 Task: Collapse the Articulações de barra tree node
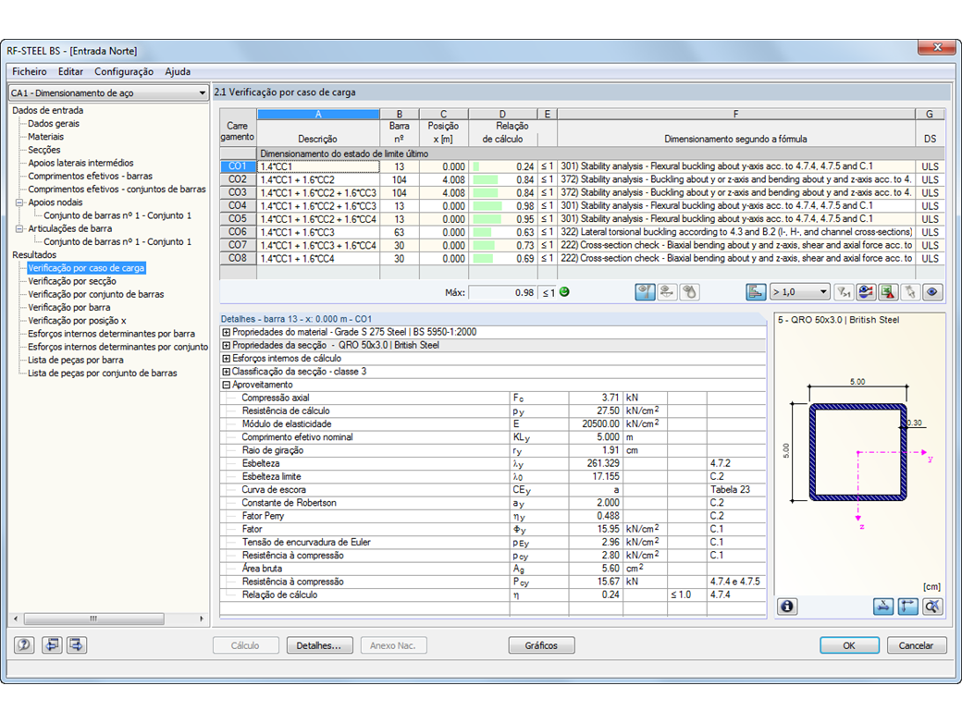(x=19, y=228)
